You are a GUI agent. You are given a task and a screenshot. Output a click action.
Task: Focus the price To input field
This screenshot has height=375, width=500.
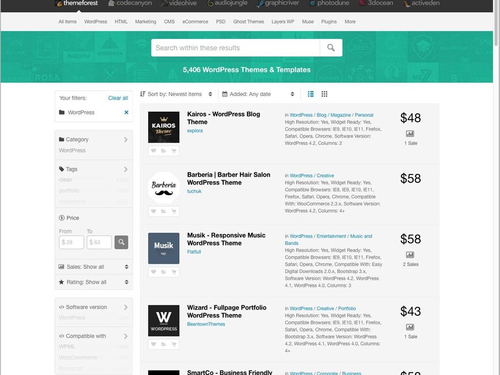(x=99, y=242)
